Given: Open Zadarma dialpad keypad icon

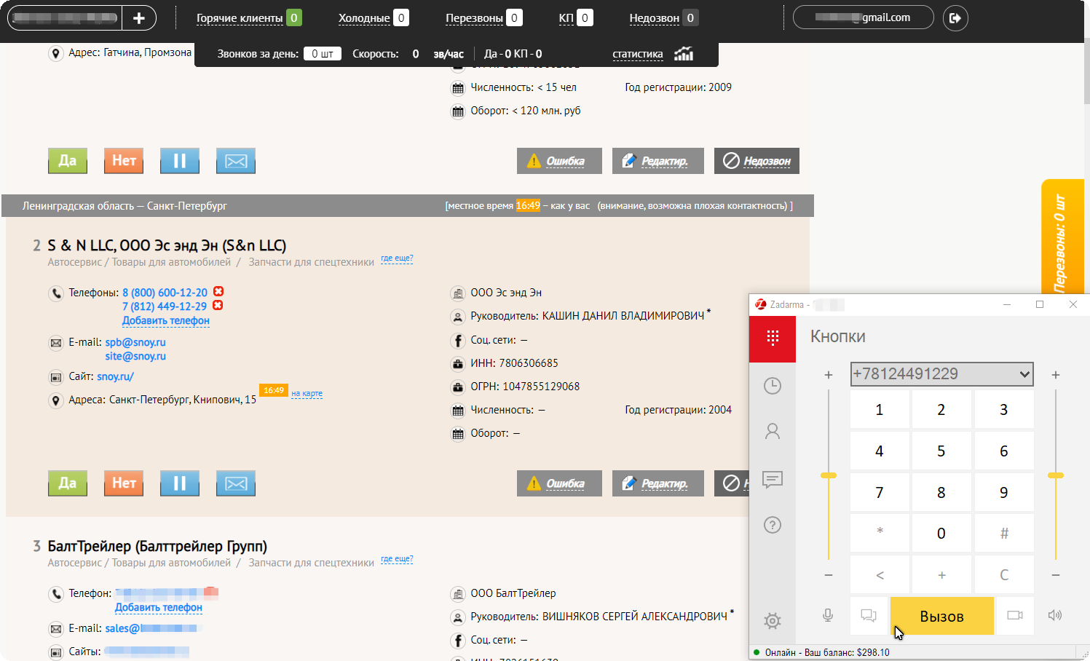Looking at the screenshot, I should point(773,338).
